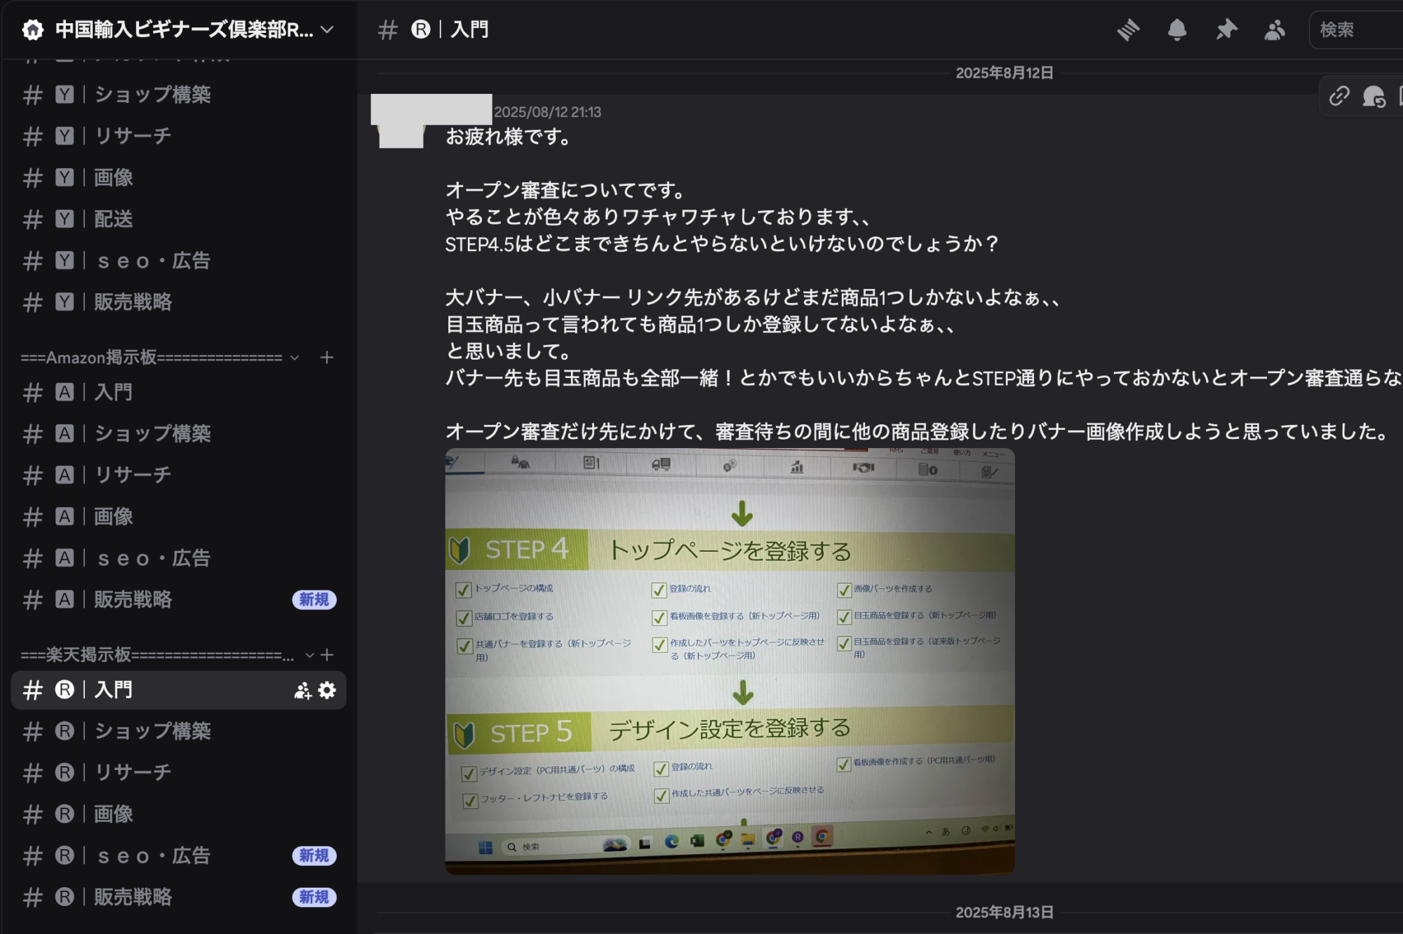
Task: Open the R リサーチ channel
Action: [178, 773]
